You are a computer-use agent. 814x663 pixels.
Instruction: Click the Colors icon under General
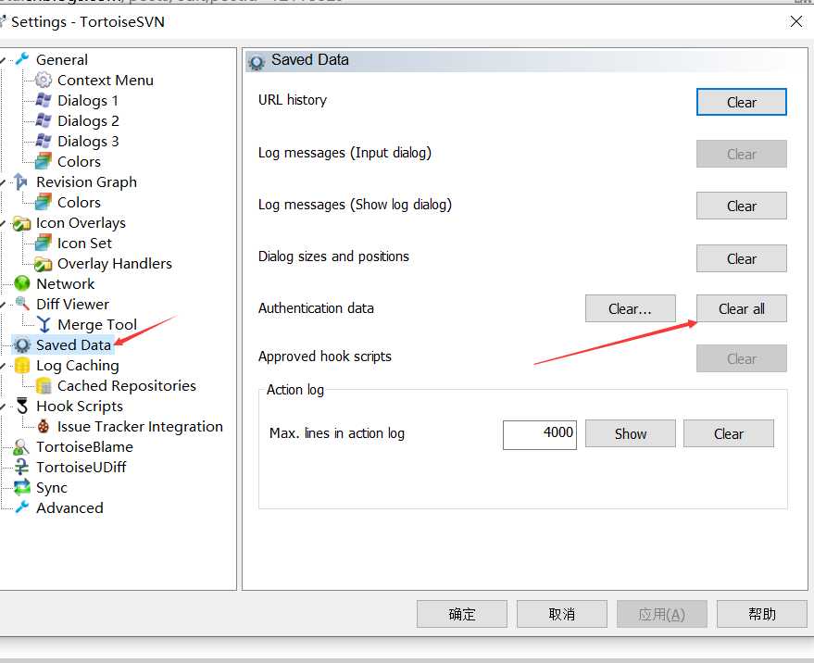coord(44,161)
